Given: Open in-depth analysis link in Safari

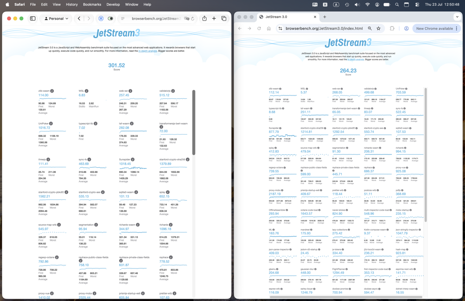Looking at the screenshot, I should (x=148, y=51).
